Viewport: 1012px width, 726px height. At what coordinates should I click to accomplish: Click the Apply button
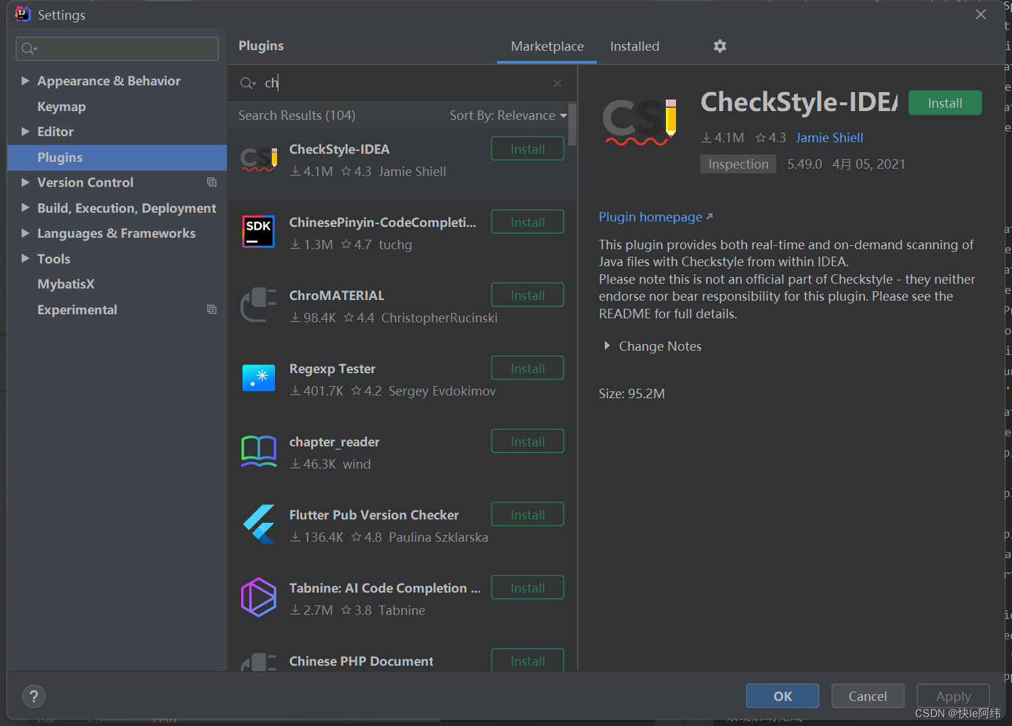(953, 696)
